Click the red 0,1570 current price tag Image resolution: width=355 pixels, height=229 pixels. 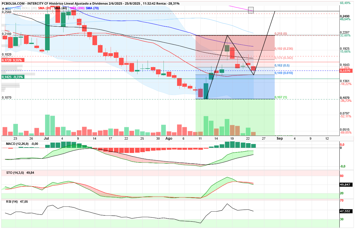click(346, 71)
